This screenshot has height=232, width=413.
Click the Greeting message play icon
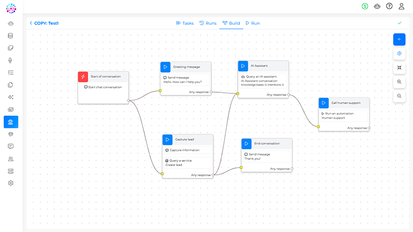click(165, 67)
